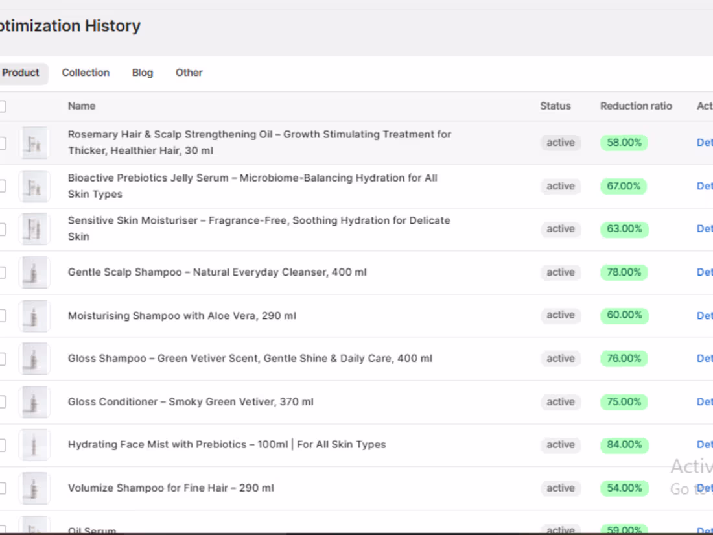Select all rows using the header checkbox

coord(1,106)
